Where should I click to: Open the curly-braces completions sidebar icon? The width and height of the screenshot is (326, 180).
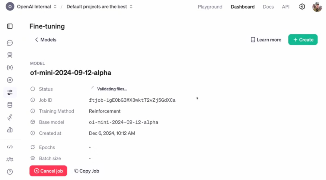click(10, 67)
